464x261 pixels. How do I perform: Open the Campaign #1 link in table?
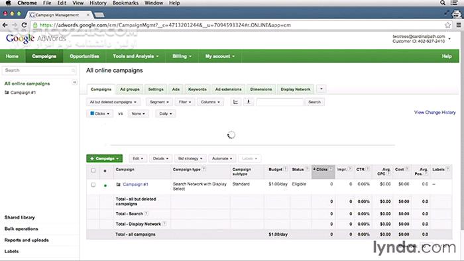[135, 184]
